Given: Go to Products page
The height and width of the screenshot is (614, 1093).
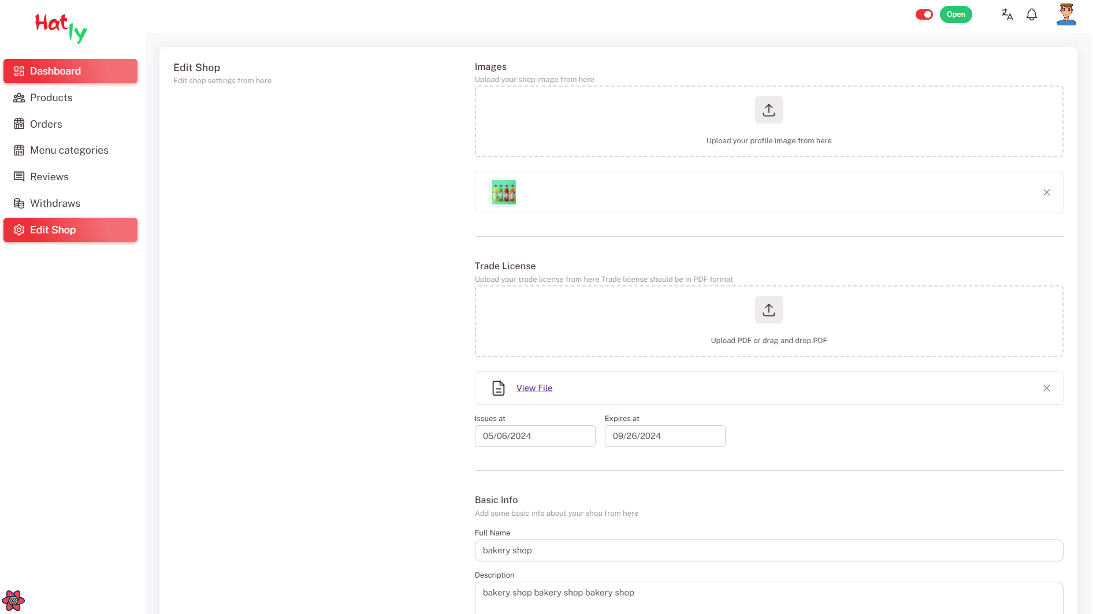Looking at the screenshot, I should click(70, 98).
